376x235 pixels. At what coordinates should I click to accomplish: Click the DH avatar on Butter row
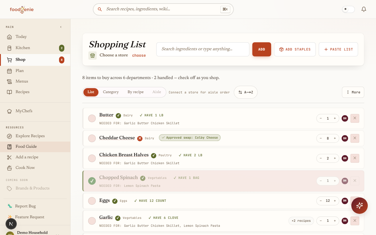345,118
